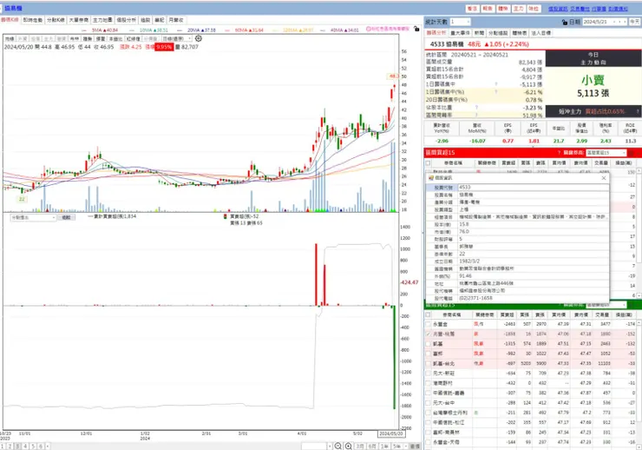Check the 港商野村 broker row checkbox

[x=429, y=383]
